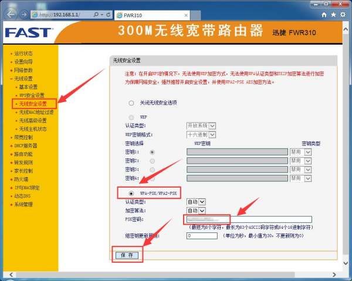352x281 pixels.
Task: Open the browser home icon
Action: click(x=324, y=15)
